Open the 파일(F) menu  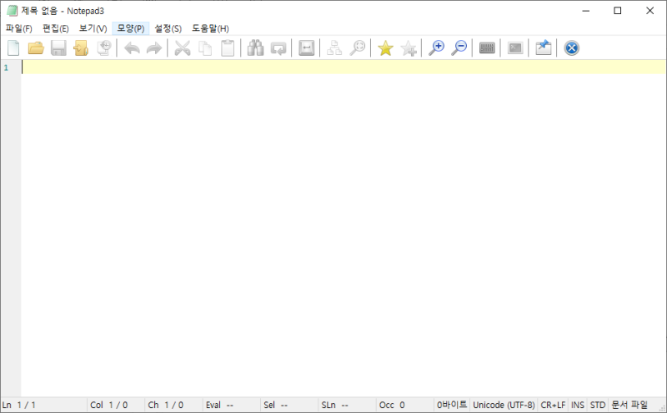point(18,28)
